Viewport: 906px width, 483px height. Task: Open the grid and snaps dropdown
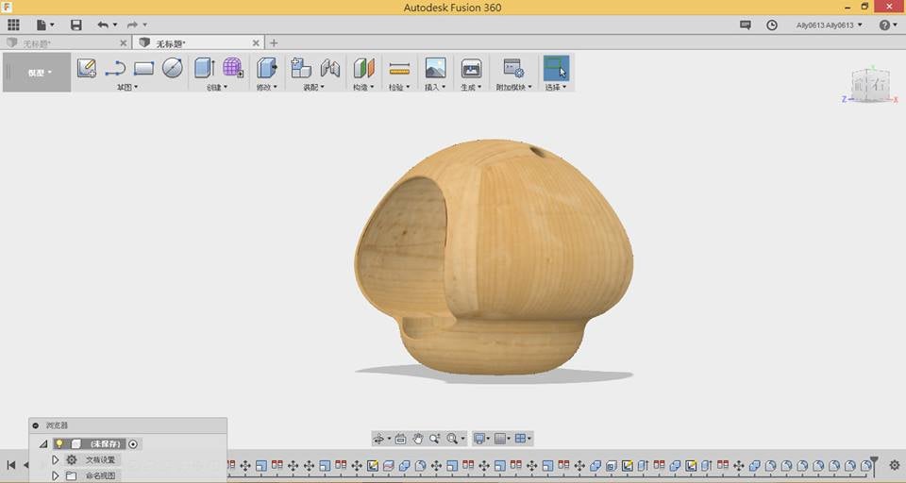(x=503, y=439)
